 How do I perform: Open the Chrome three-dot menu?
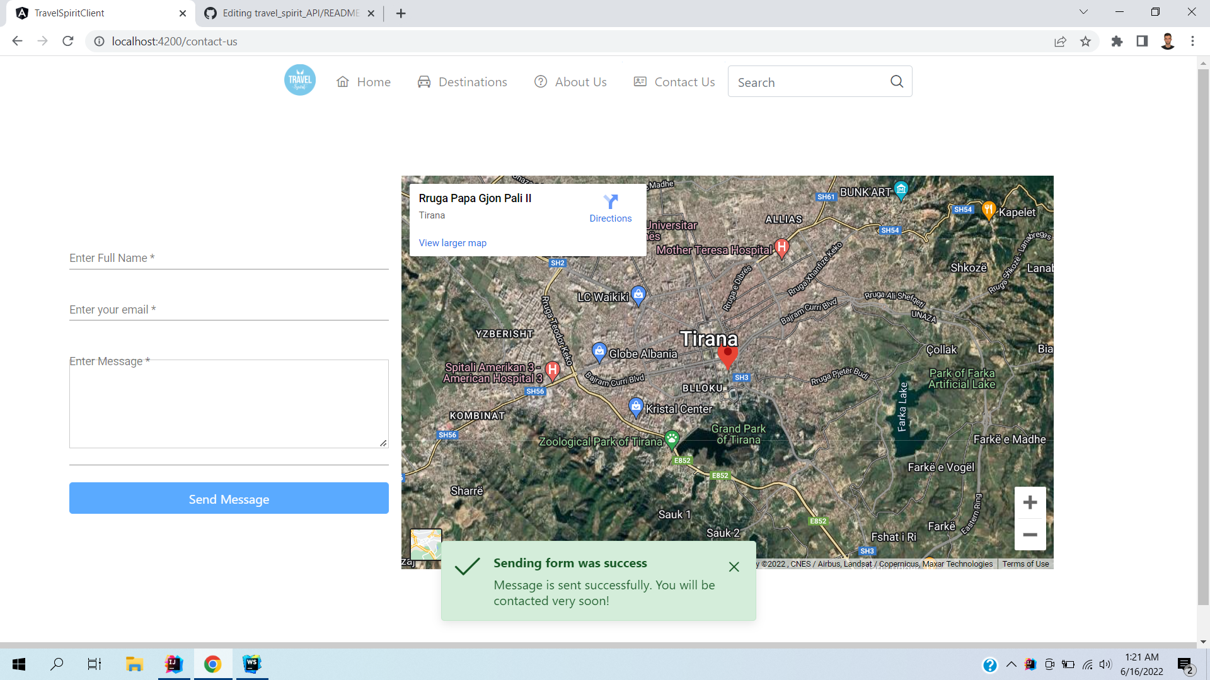point(1192,41)
